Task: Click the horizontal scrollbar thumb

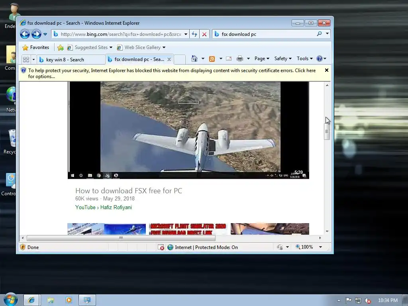Action: coord(121,238)
